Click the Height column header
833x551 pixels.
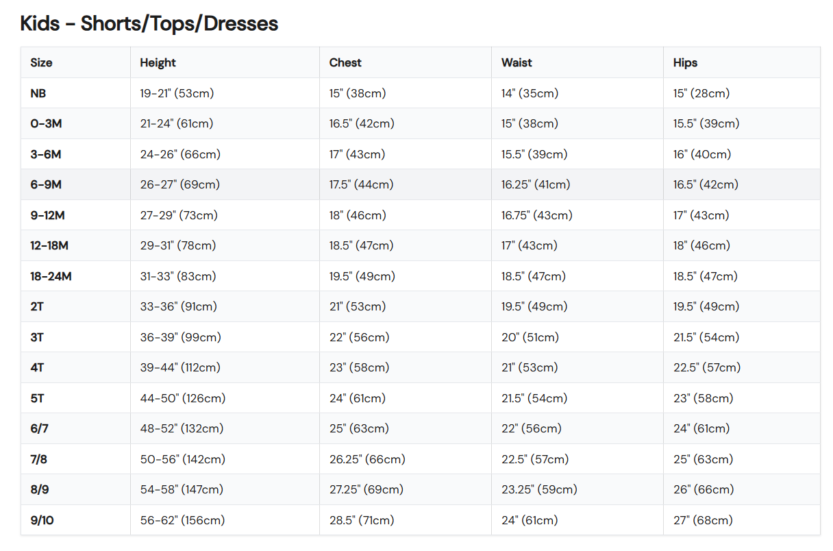pos(158,62)
